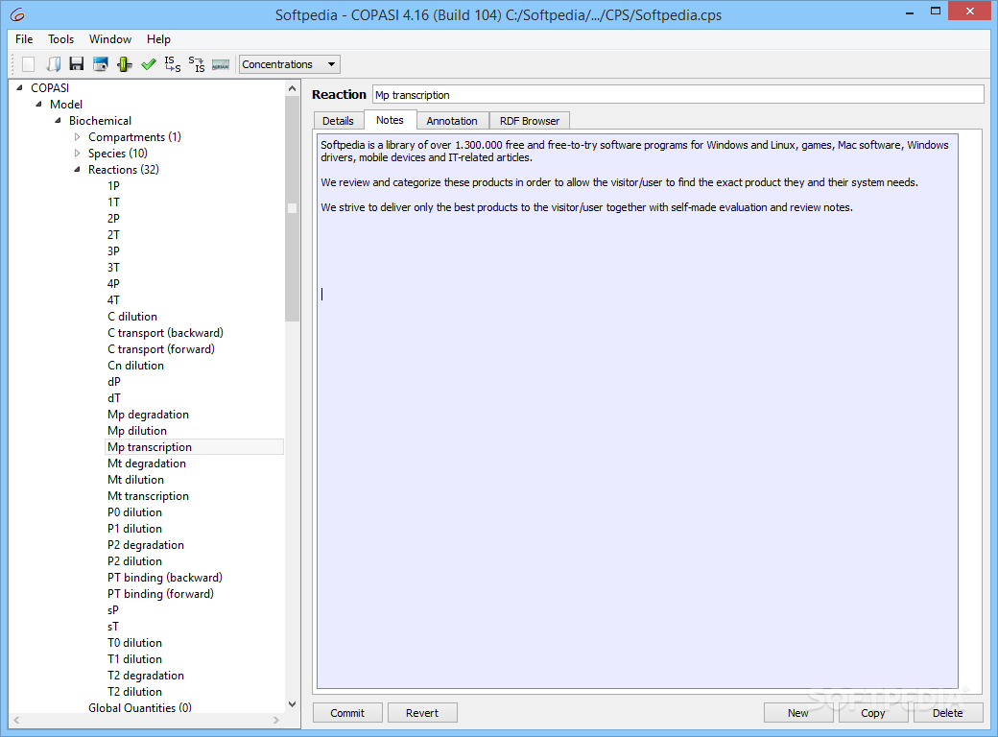Select the T0 dilution reaction

pos(135,643)
